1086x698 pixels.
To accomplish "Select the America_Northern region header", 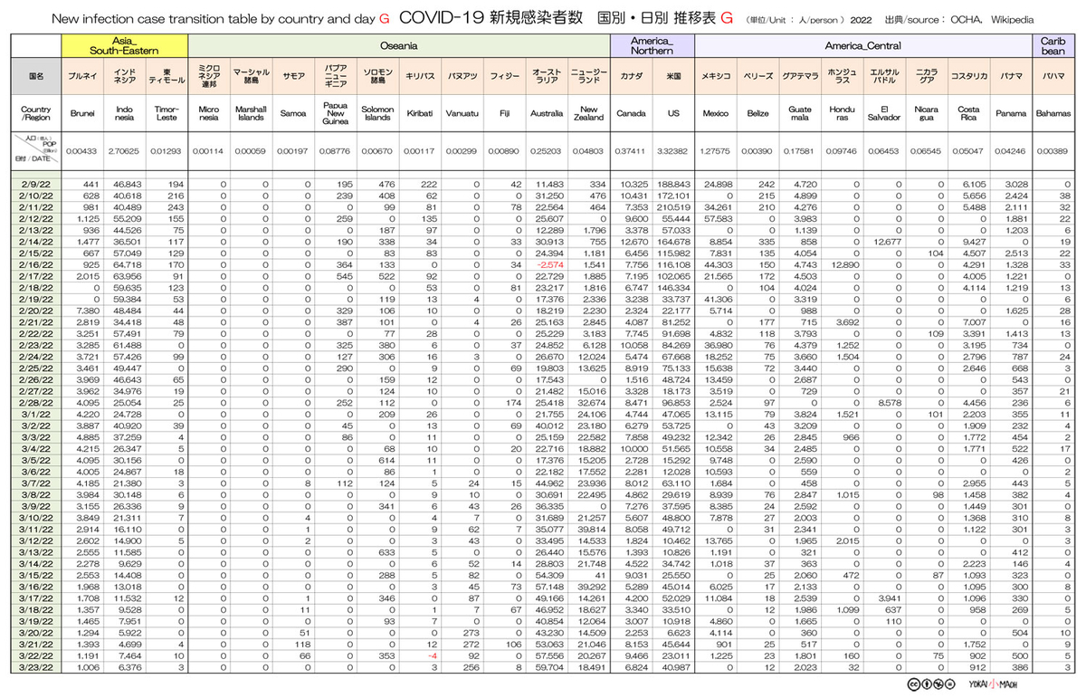I will click(652, 46).
